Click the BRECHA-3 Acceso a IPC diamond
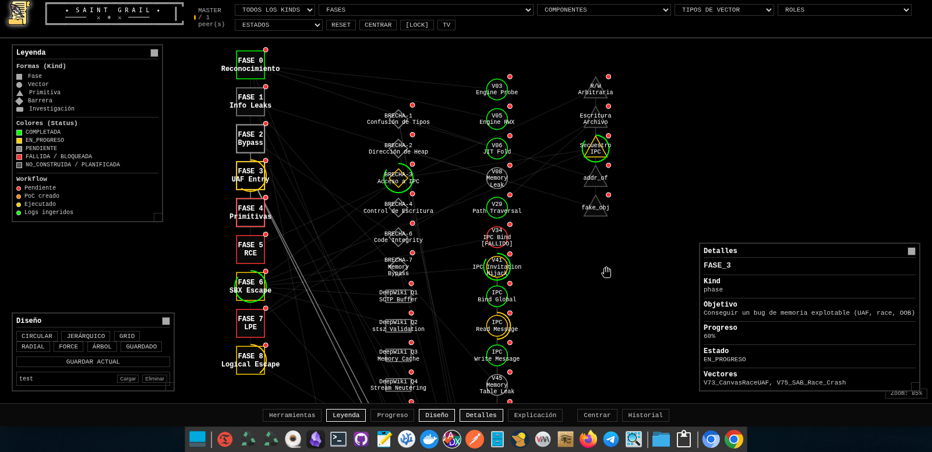The image size is (932, 452). 398,178
